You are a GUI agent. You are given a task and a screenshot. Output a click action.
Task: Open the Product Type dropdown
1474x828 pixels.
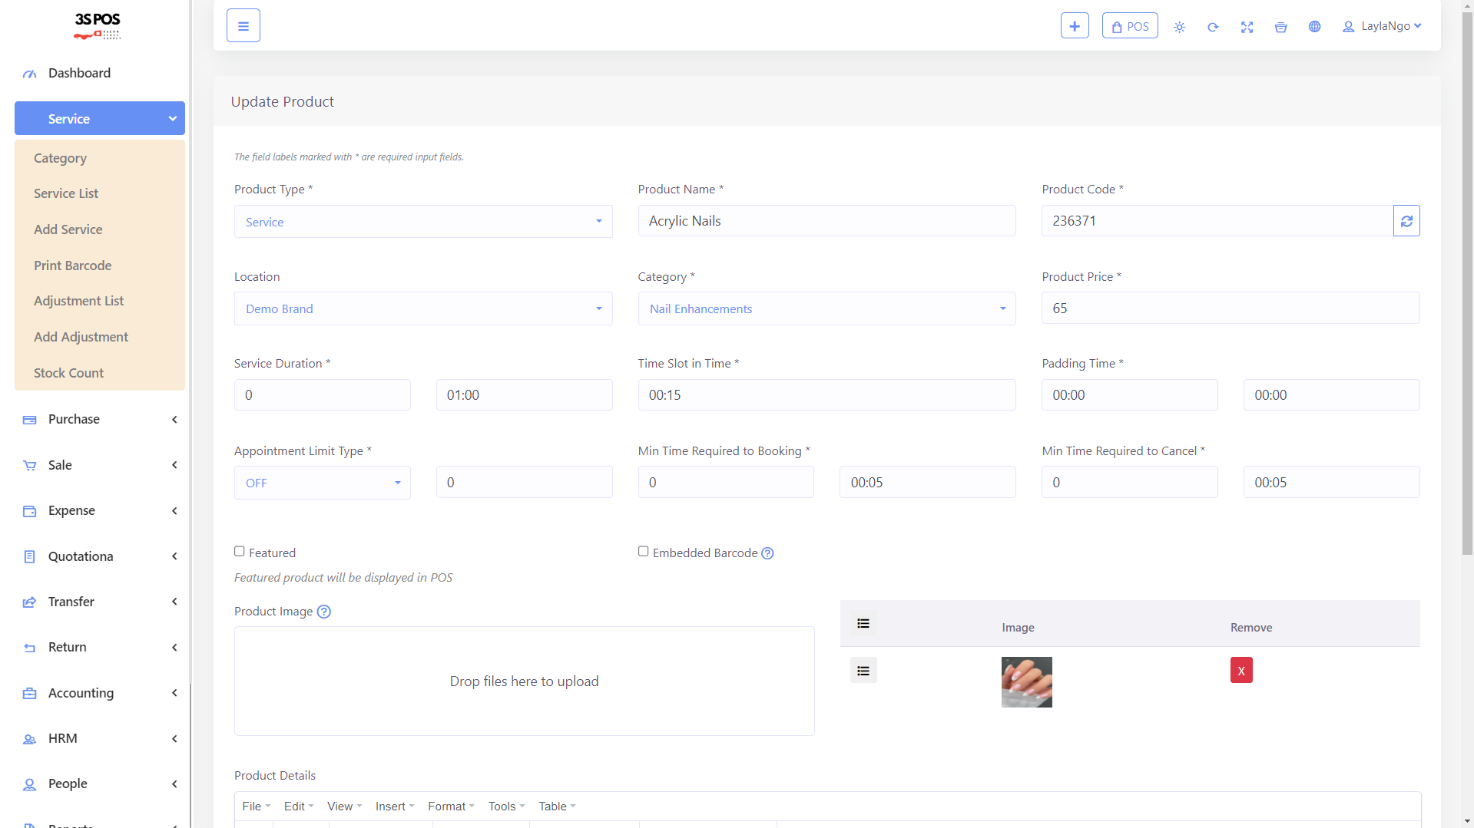pyautogui.click(x=422, y=222)
